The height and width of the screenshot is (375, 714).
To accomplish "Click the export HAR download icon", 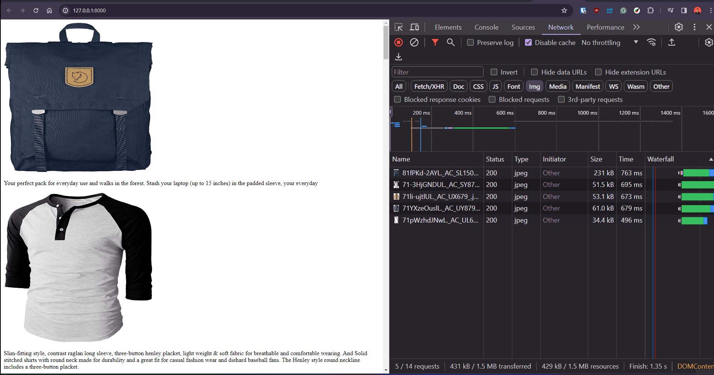I will 399,57.
